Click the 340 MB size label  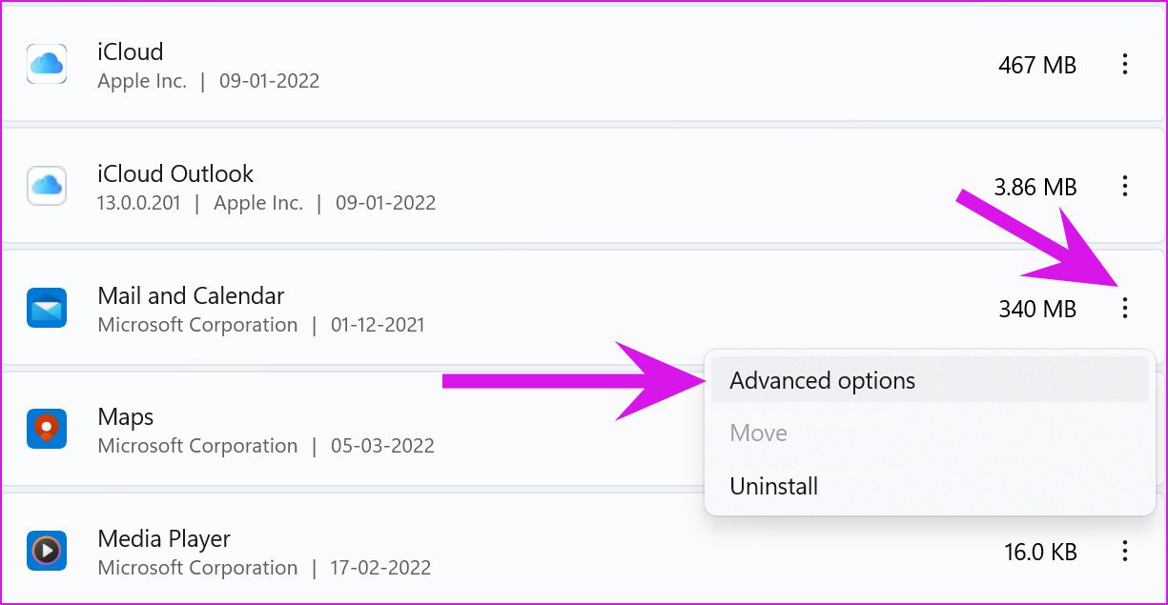coord(1037,309)
